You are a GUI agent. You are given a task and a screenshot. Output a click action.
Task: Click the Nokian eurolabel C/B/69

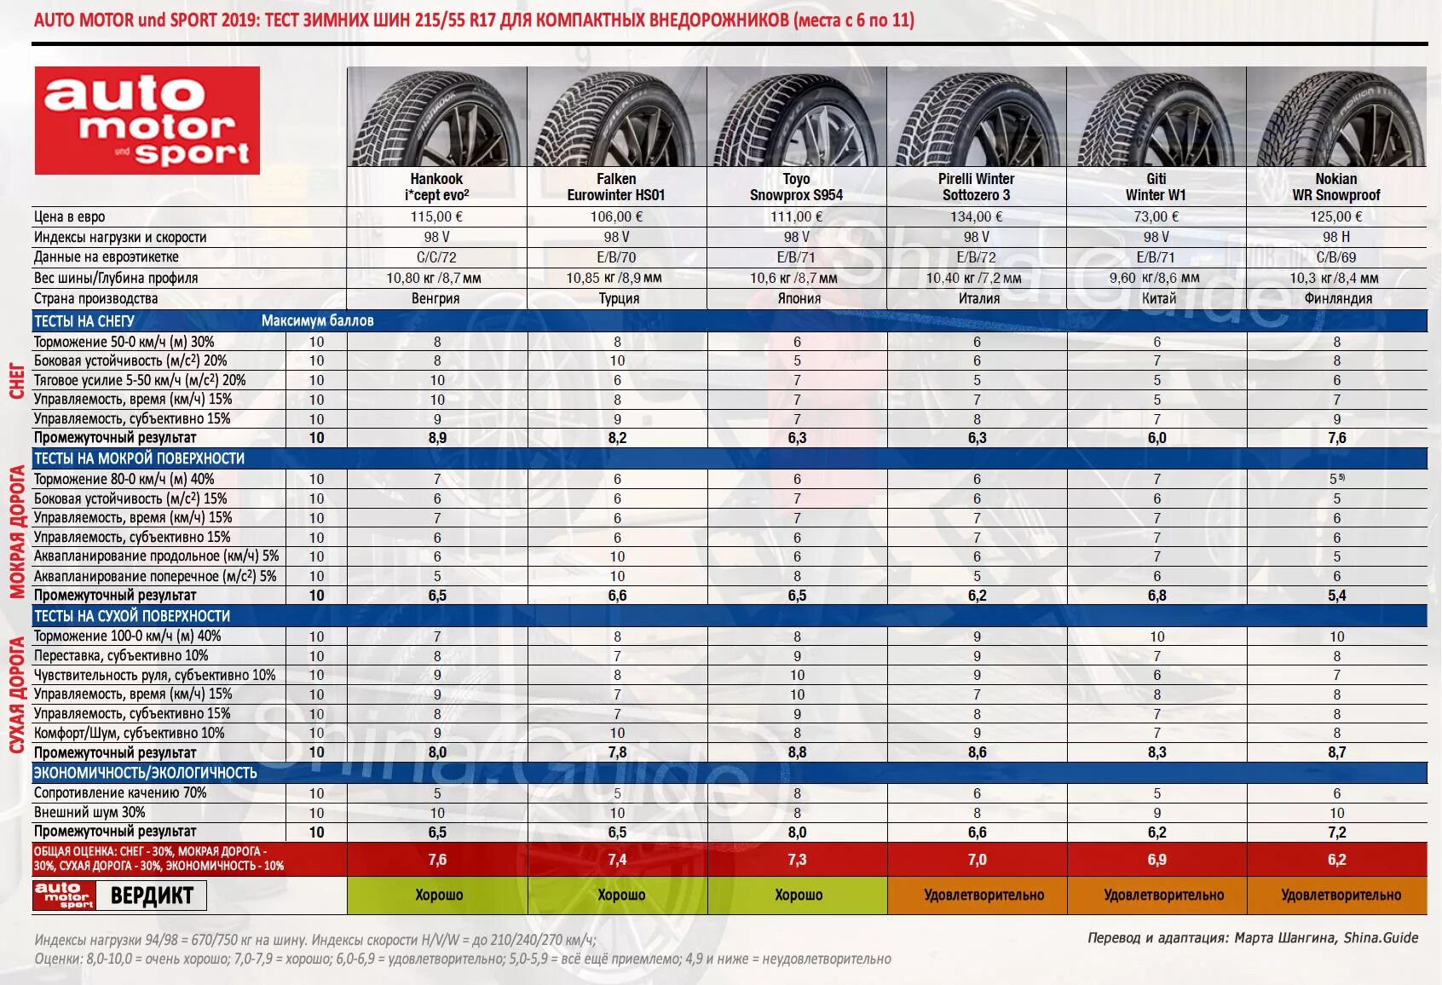(1336, 257)
